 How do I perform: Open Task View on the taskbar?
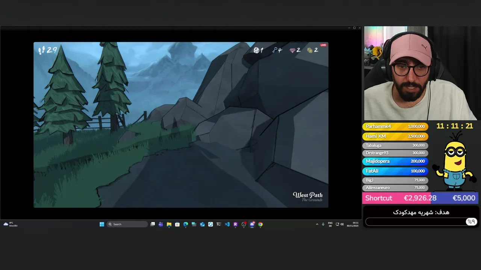click(x=153, y=224)
